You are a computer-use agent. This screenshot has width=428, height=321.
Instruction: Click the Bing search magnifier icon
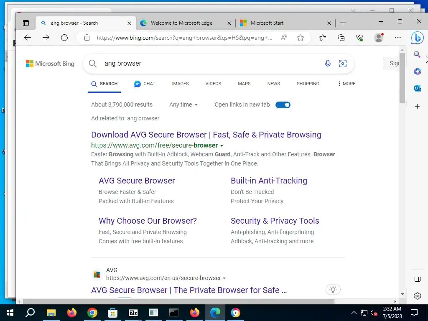[92, 64]
